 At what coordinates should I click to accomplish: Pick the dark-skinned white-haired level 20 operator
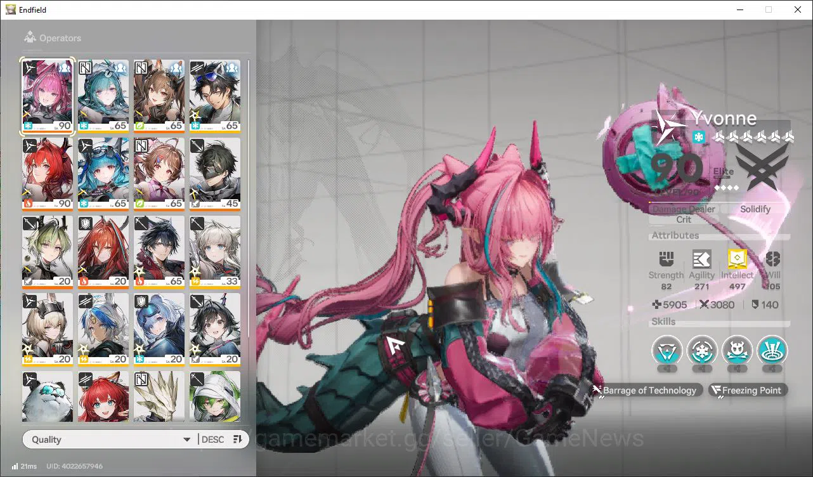coord(103,330)
